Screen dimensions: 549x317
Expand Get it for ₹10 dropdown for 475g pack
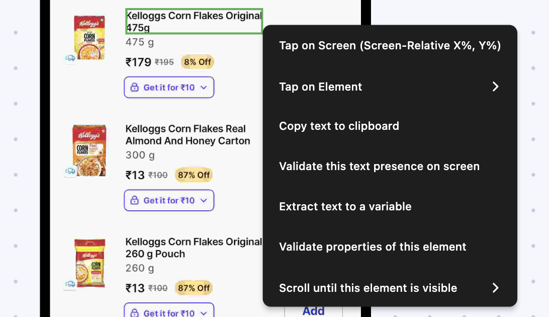tap(204, 88)
